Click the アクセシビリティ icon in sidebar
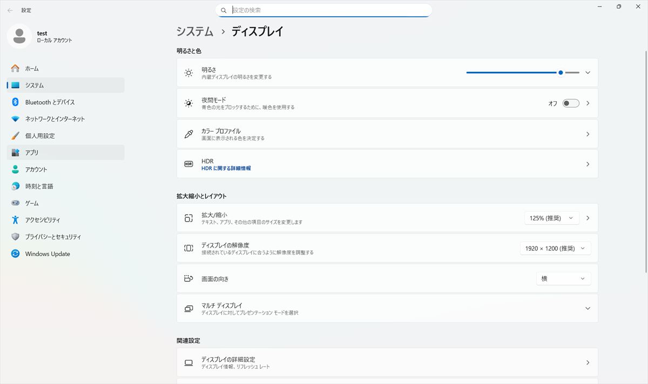Image resolution: width=648 pixels, height=384 pixels. click(x=15, y=220)
